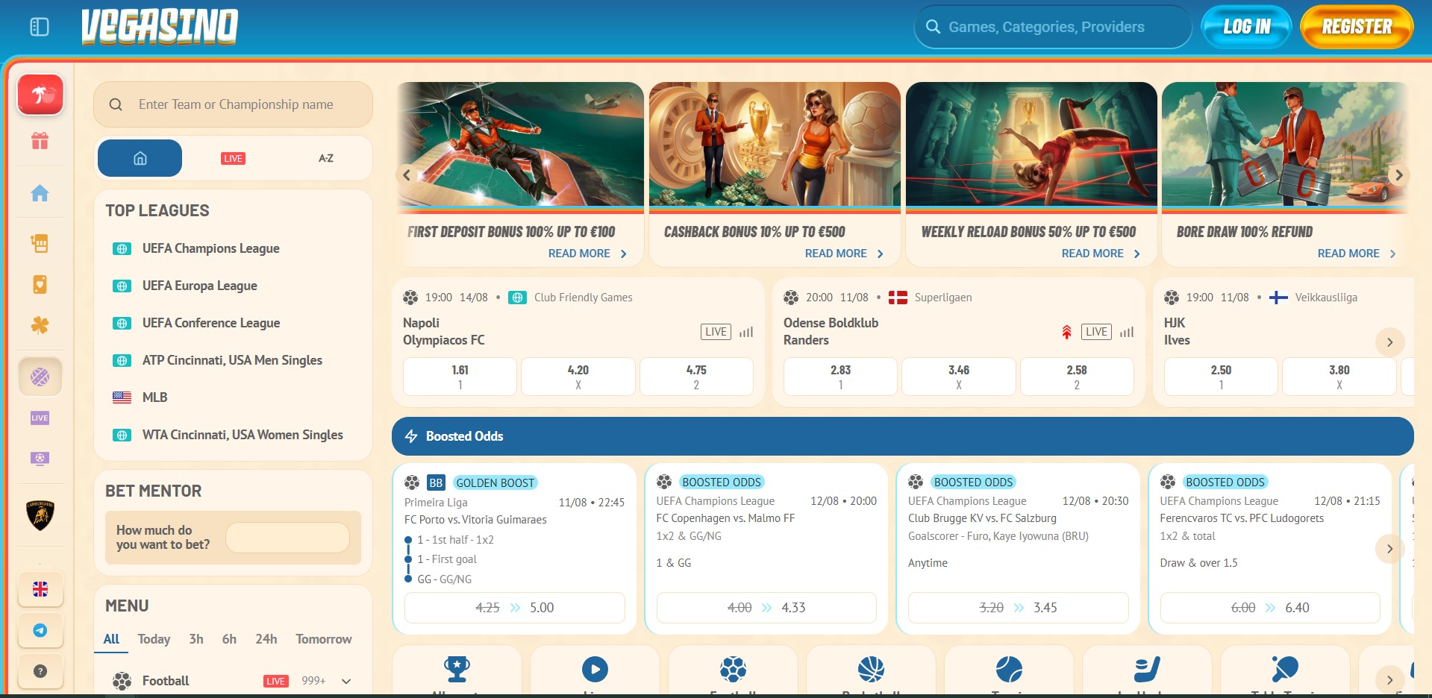Click the Bet Mentor amount field
Viewport: 1432px width, 698px height.
tap(287, 538)
